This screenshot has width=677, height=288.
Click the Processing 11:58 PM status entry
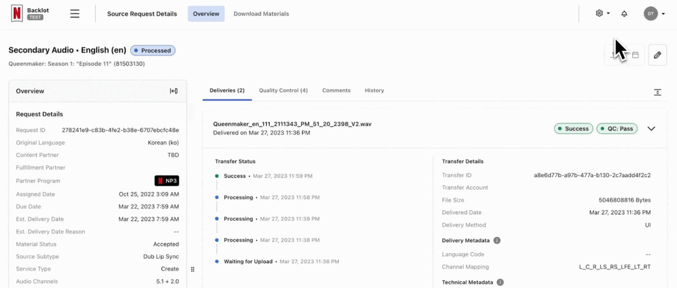(267, 197)
